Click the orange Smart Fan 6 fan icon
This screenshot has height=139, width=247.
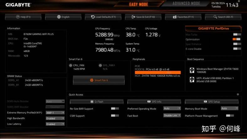point(92,80)
